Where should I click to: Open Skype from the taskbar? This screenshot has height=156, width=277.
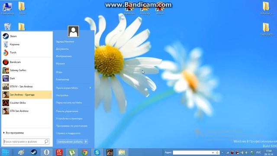97,152
